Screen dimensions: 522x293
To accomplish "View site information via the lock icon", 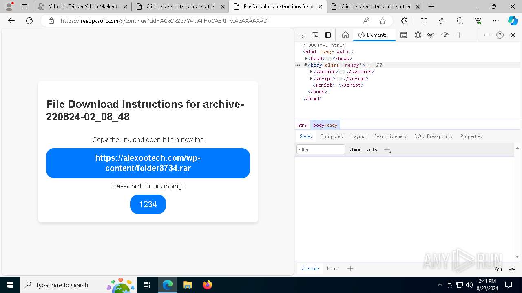I will click(x=51, y=21).
